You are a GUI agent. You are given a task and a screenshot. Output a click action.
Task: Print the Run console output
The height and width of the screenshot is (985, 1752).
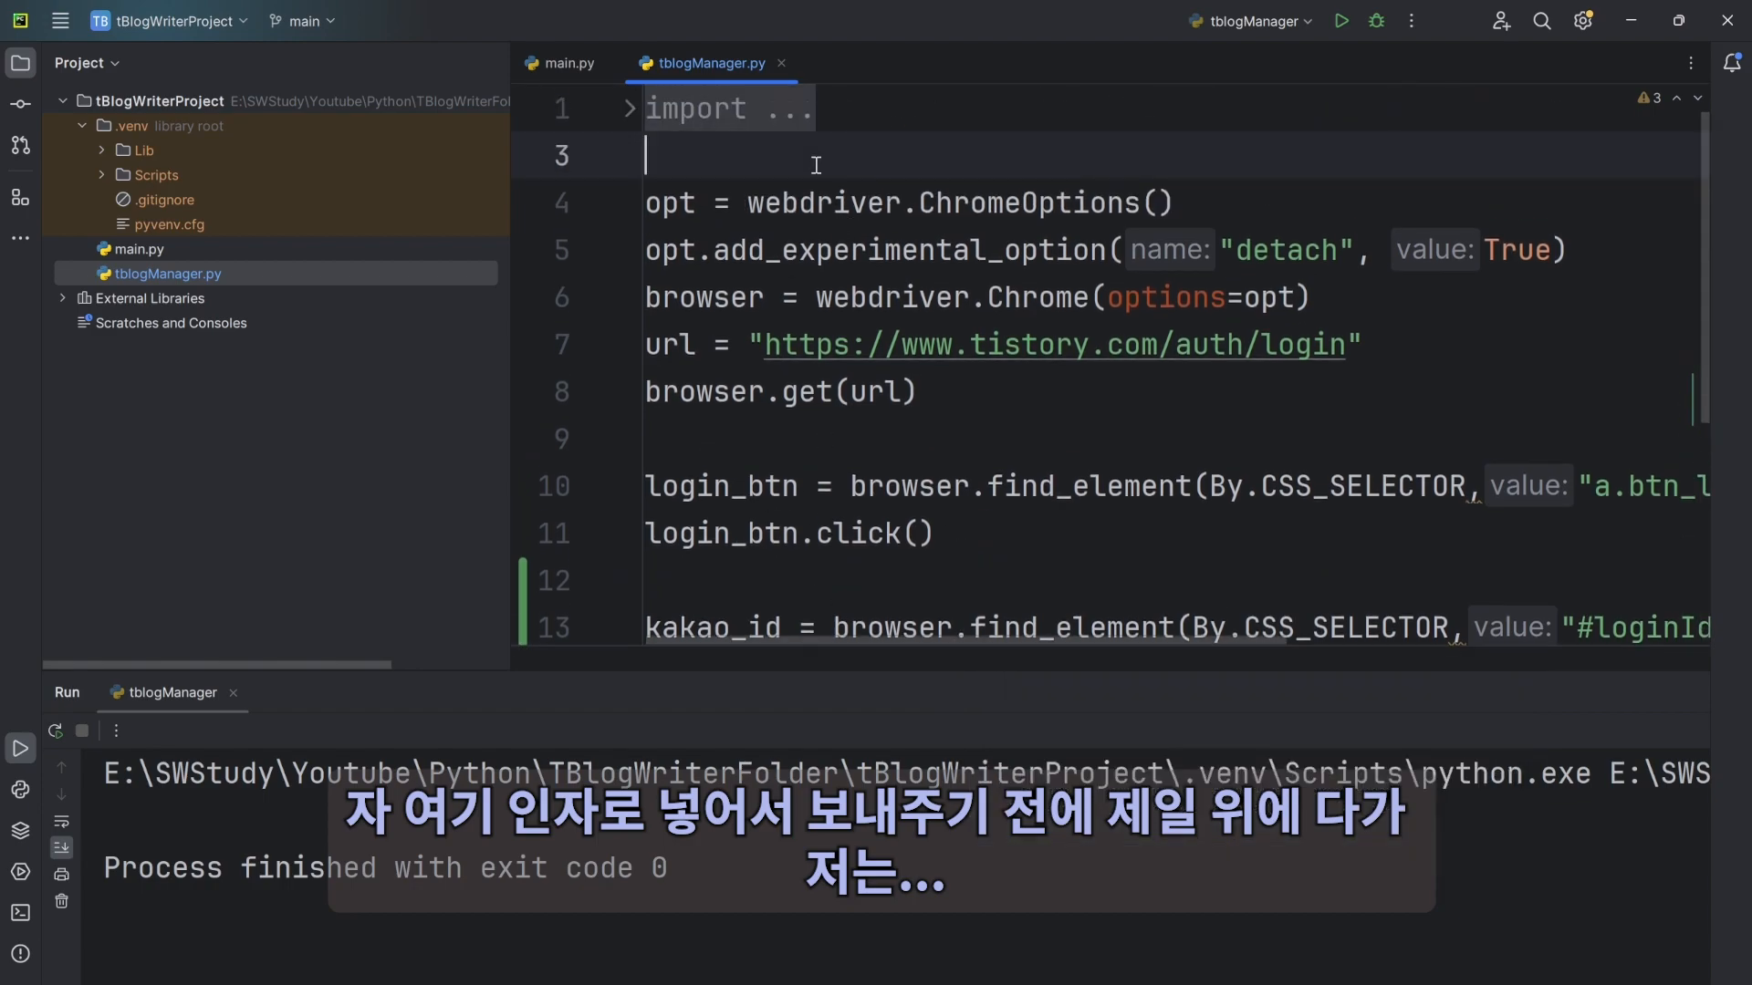pyautogui.click(x=61, y=875)
